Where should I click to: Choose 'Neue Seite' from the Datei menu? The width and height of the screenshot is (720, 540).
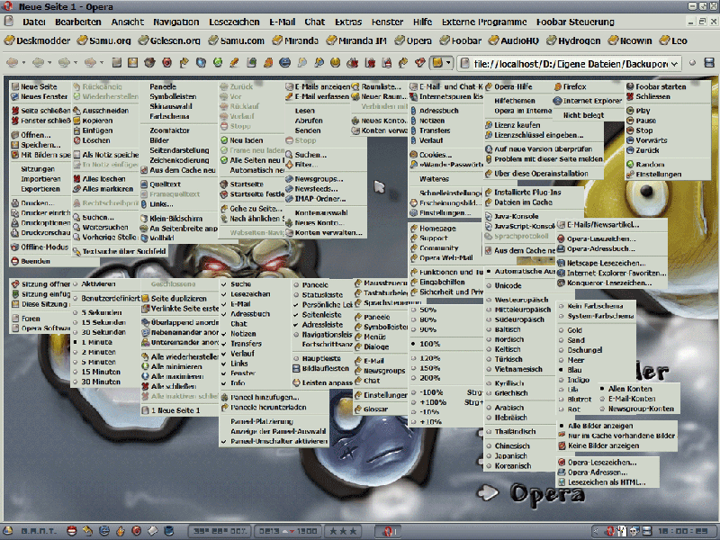pos(40,86)
